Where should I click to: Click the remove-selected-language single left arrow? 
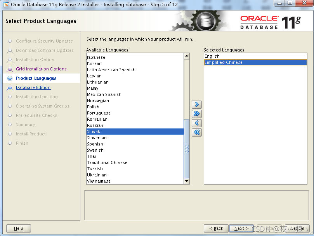coord(197,123)
